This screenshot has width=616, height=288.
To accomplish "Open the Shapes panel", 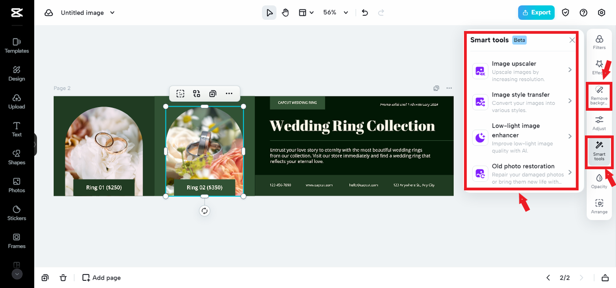I will click(17, 157).
